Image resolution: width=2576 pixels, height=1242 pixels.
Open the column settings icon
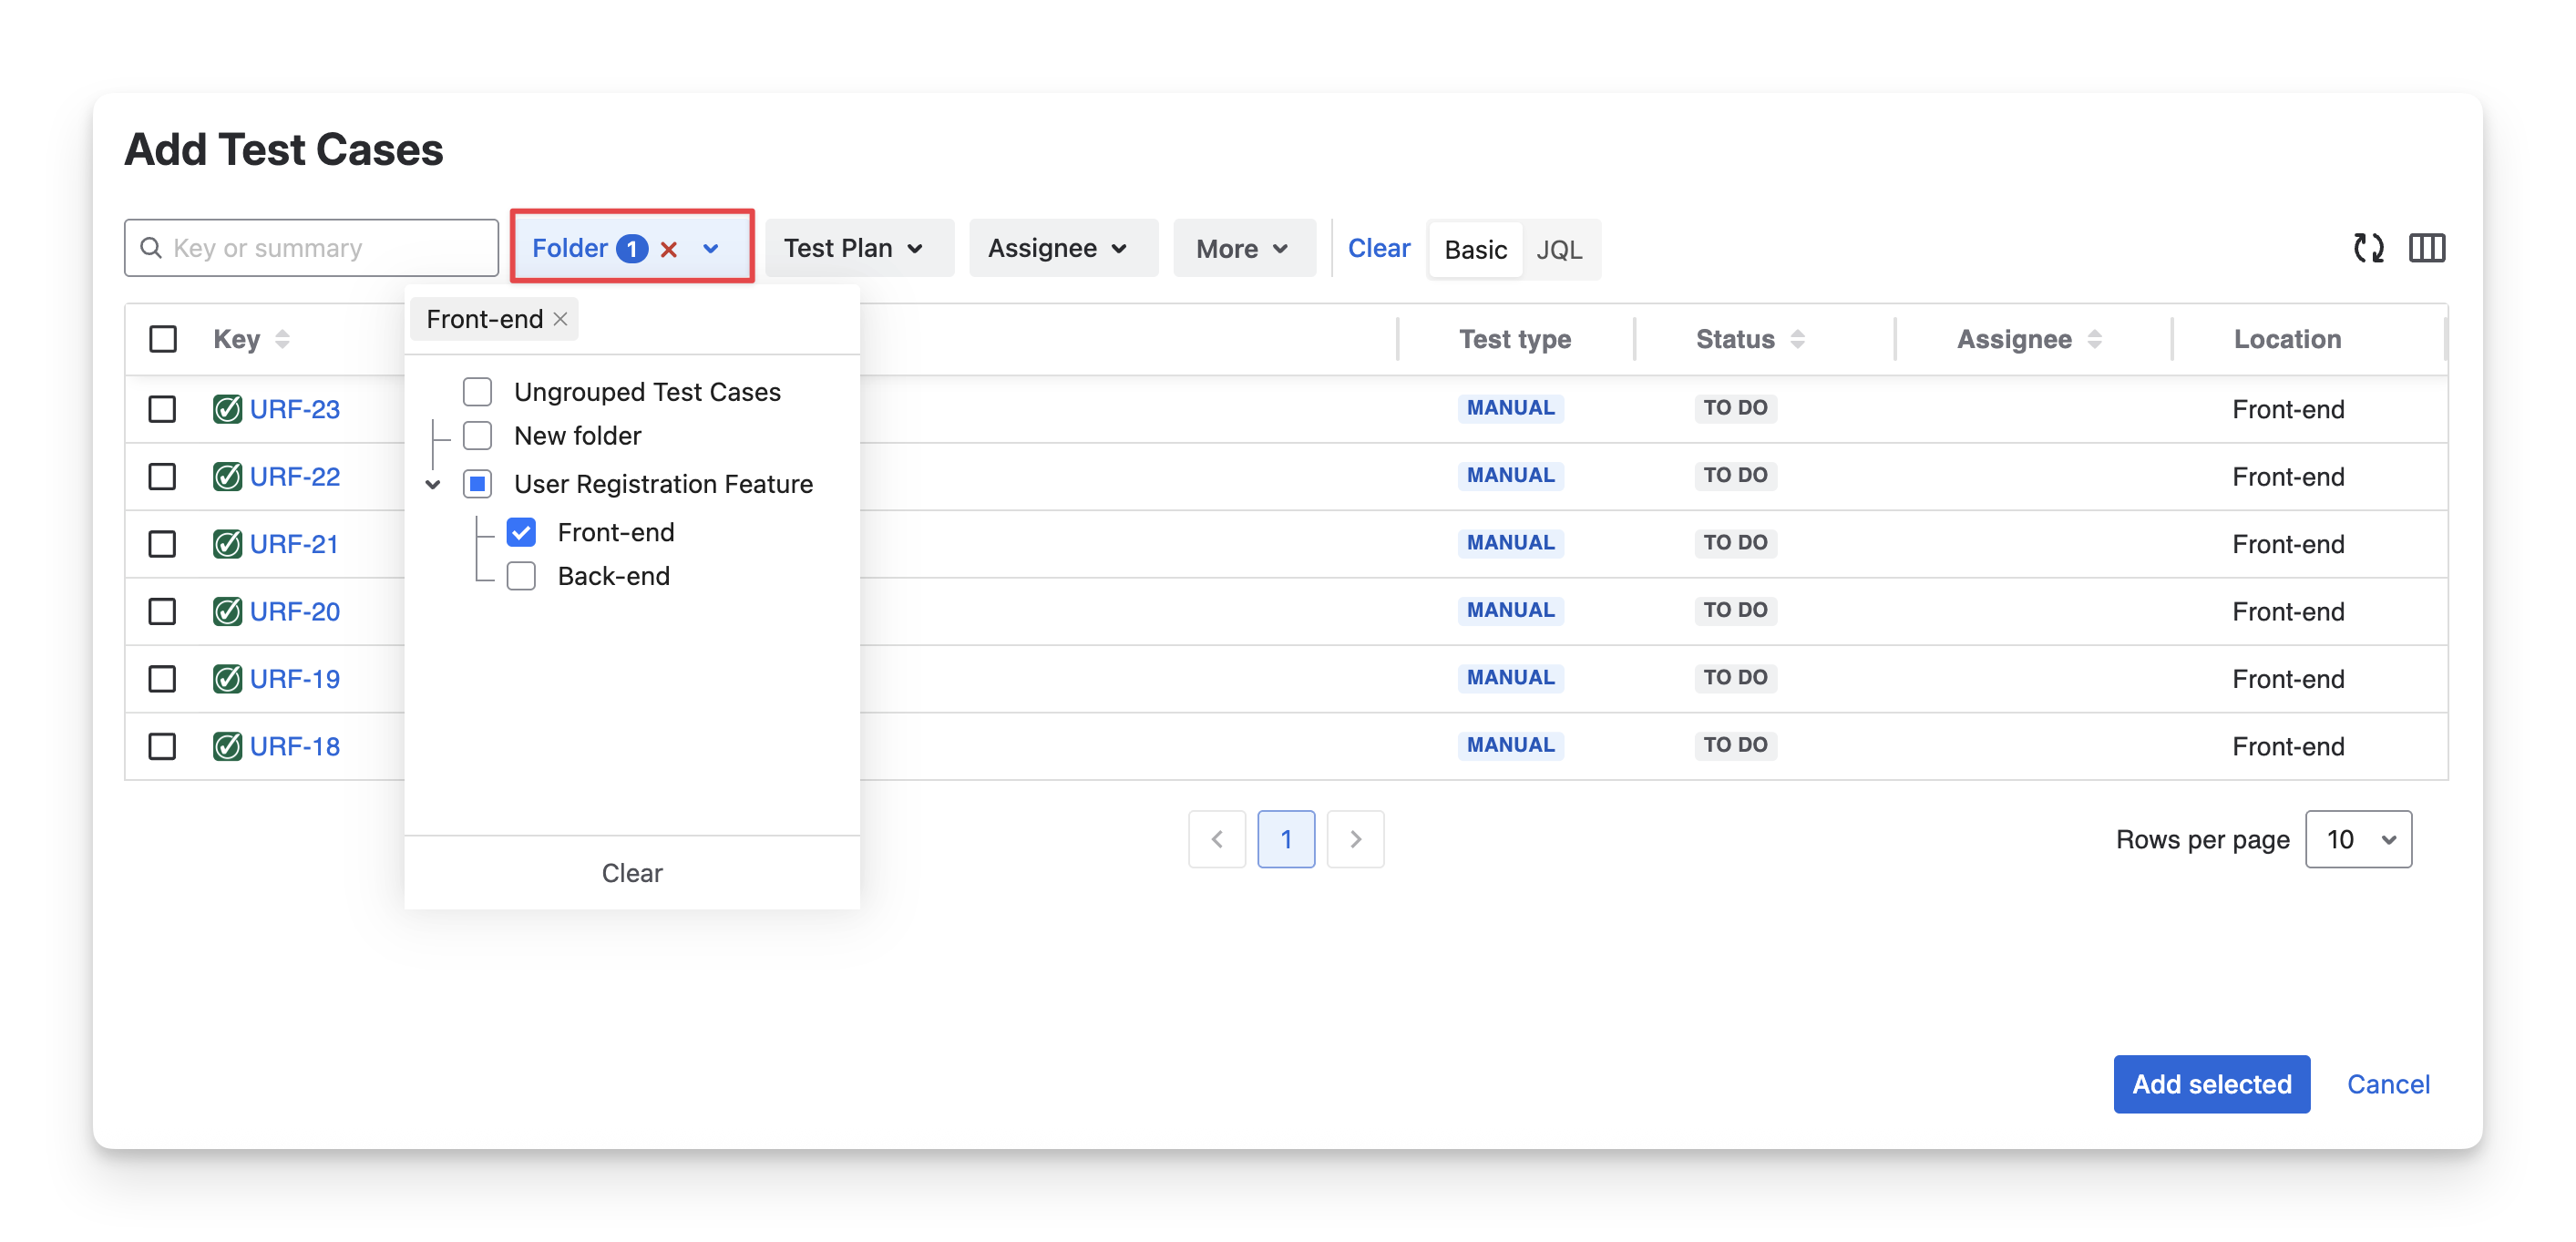[x=2426, y=248]
